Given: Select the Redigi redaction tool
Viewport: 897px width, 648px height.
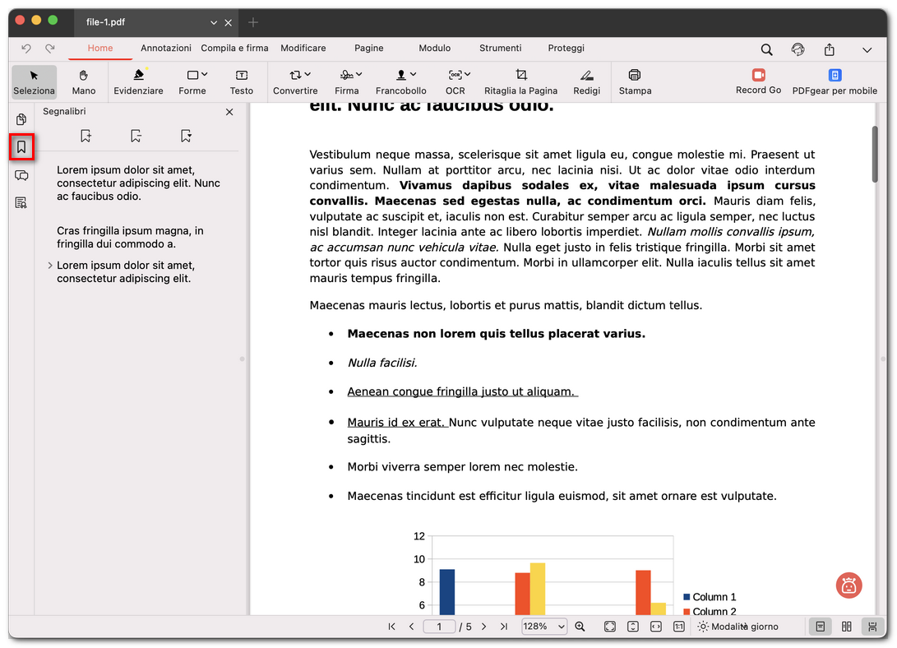Looking at the screenshot, I should [x=586, y=81].
